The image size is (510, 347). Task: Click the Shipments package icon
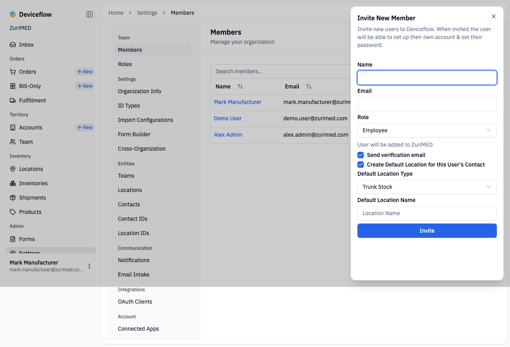[x=13, y=198]
